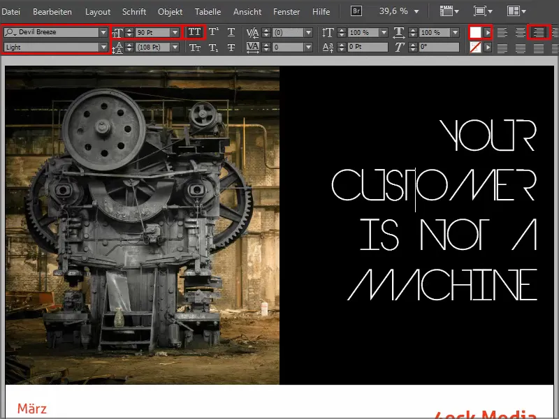The image size is (559, 419).
Task: Toggle Underline formatting
Action: [231, 32]
